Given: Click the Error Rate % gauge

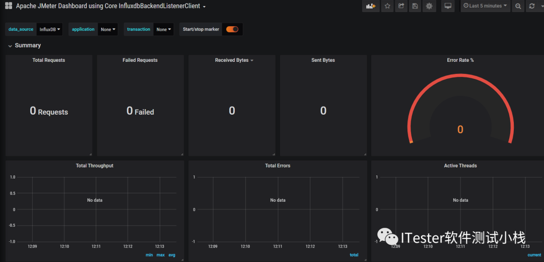Looking at the screenshot, I should [460, 110].
